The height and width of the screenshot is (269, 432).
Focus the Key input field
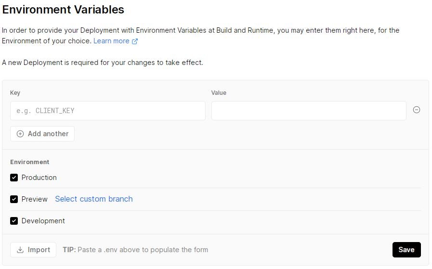(x=107, y=111)
